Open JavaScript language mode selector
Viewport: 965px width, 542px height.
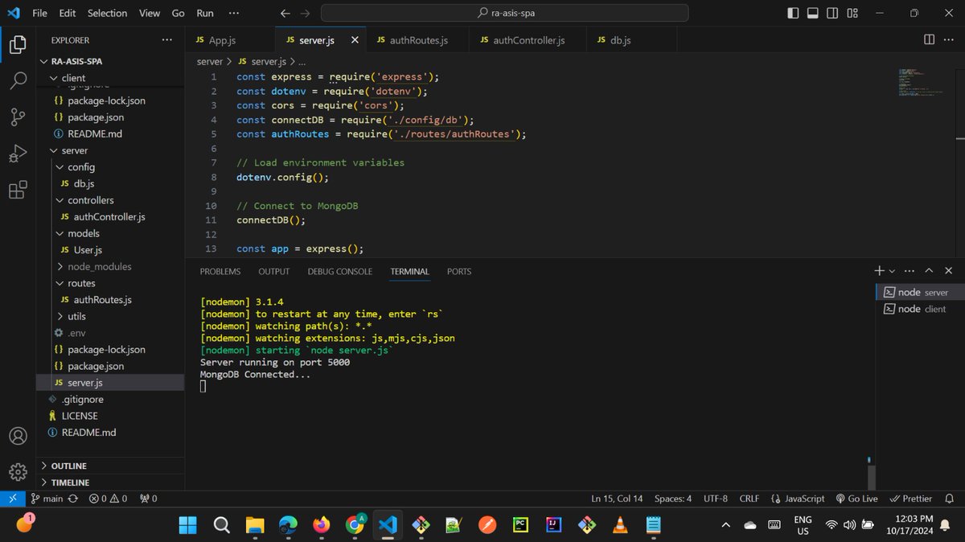pyautogui.click(x=798, y=499)
